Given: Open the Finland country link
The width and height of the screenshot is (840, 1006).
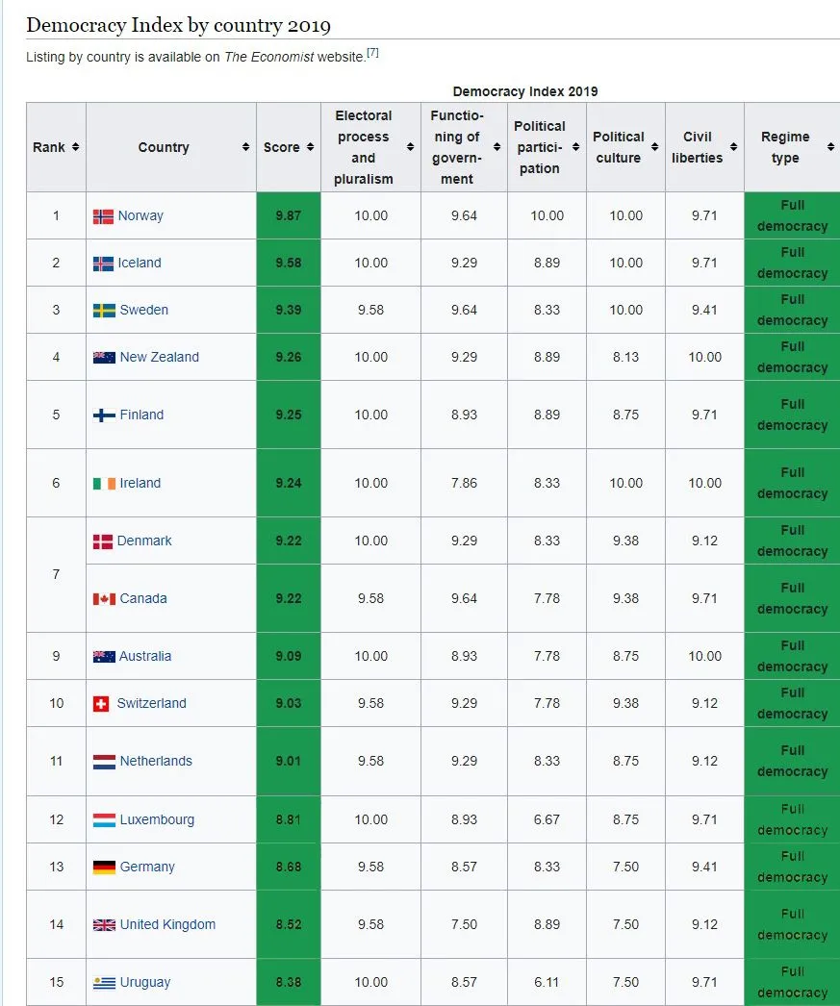Looking at the screenshot, I should coord(141,415).
